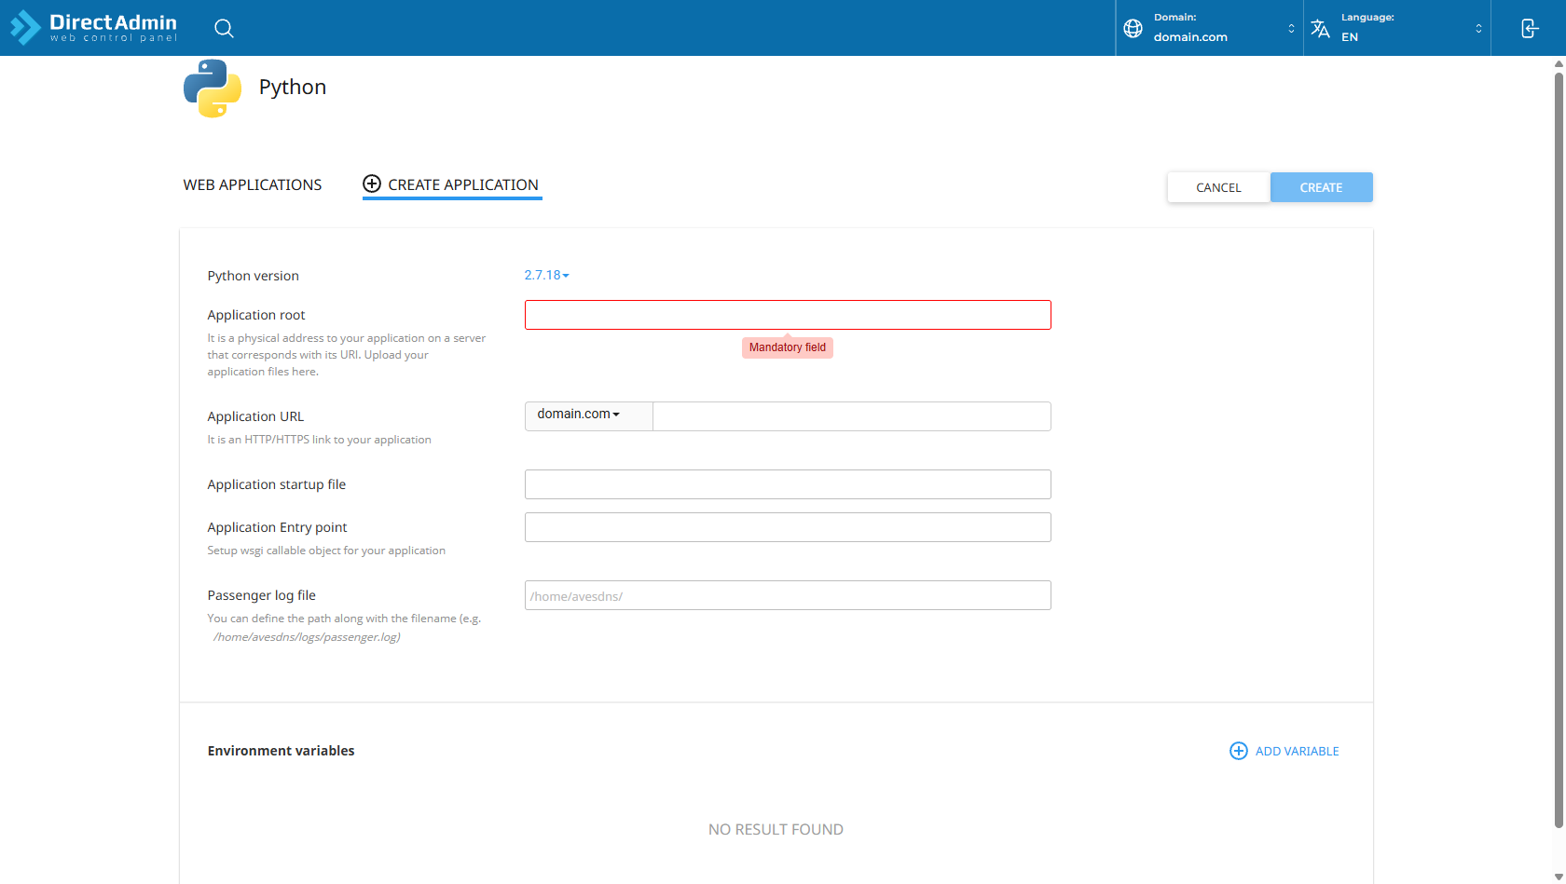Open the search magnifier icon
This screenshot has height=884, width=1566.
(224, 28)
